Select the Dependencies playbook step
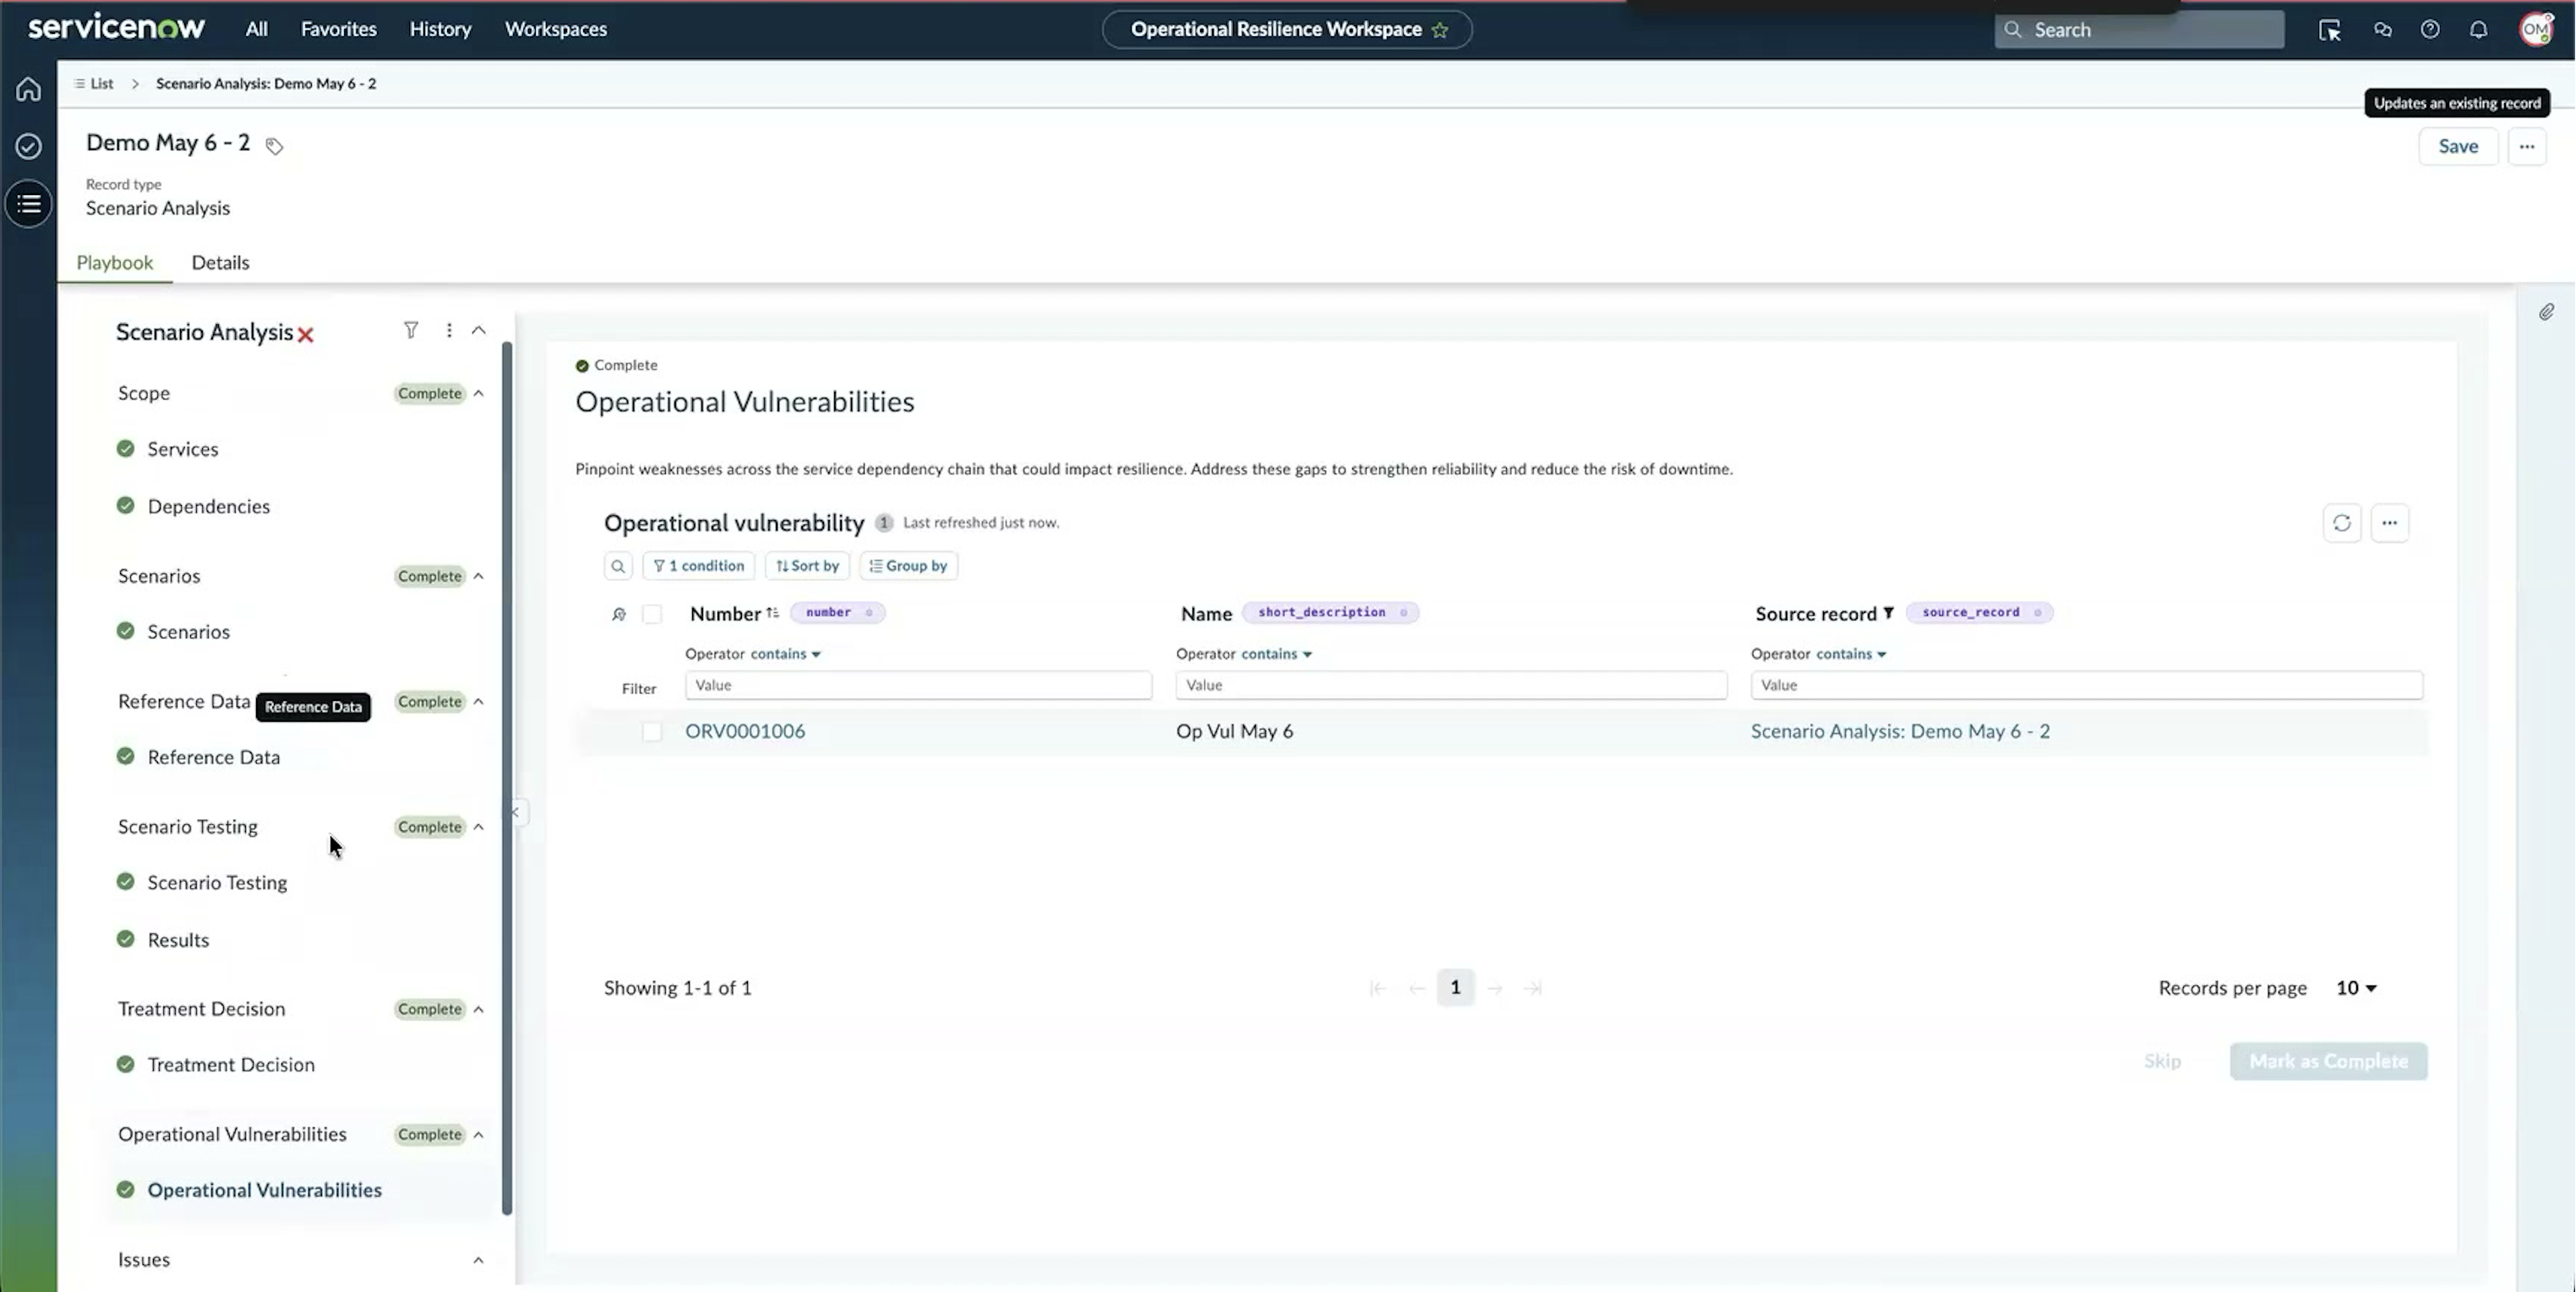This screenshot has height=1292, width=2576. tap(208, 506)
